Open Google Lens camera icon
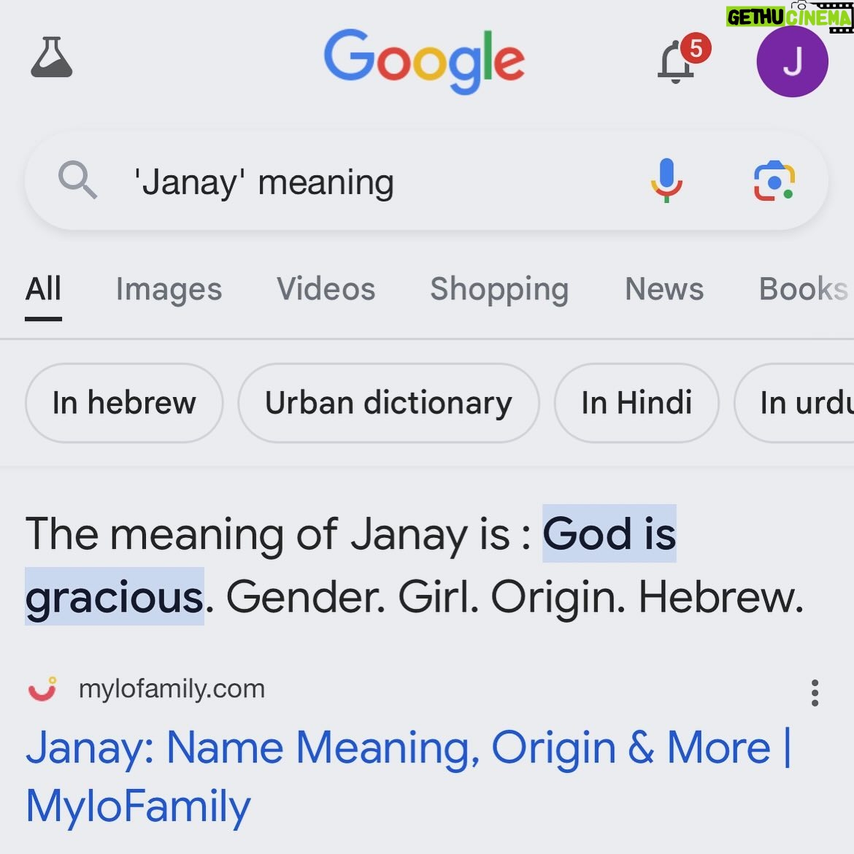854x854 pixels. (774, 181)
